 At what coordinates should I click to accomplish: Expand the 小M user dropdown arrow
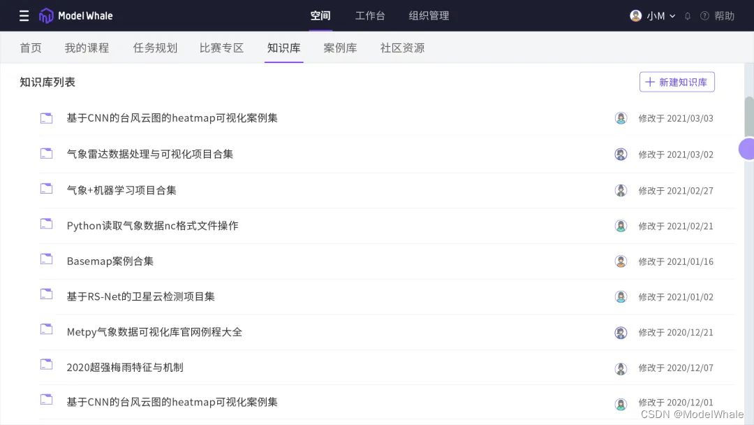click(x=672, y=16)
